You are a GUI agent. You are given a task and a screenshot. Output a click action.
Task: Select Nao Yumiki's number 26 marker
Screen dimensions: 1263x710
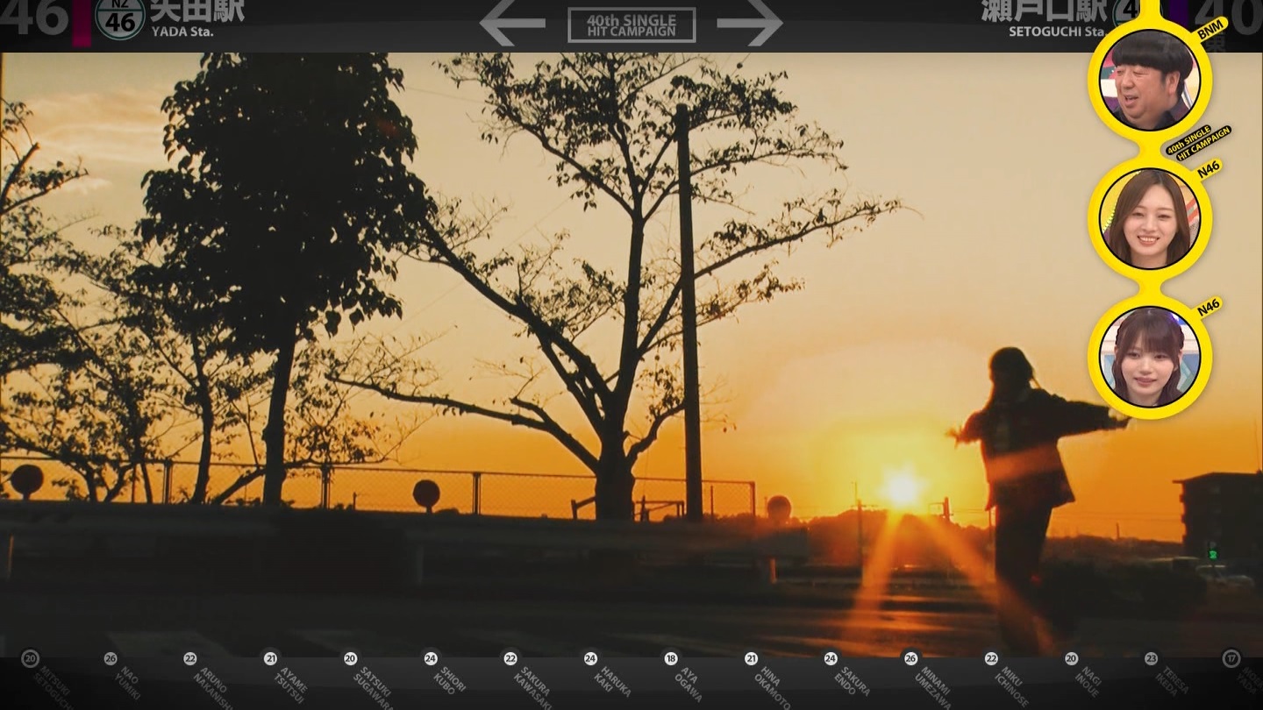(111, 658)
